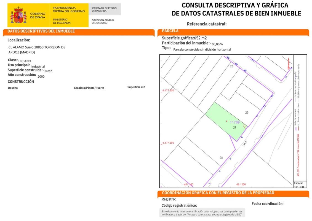Click the purple 'Límite de manzana' legend line
Image resolution: width=312 pixels, height=221 pixels.
pos(295,129)
